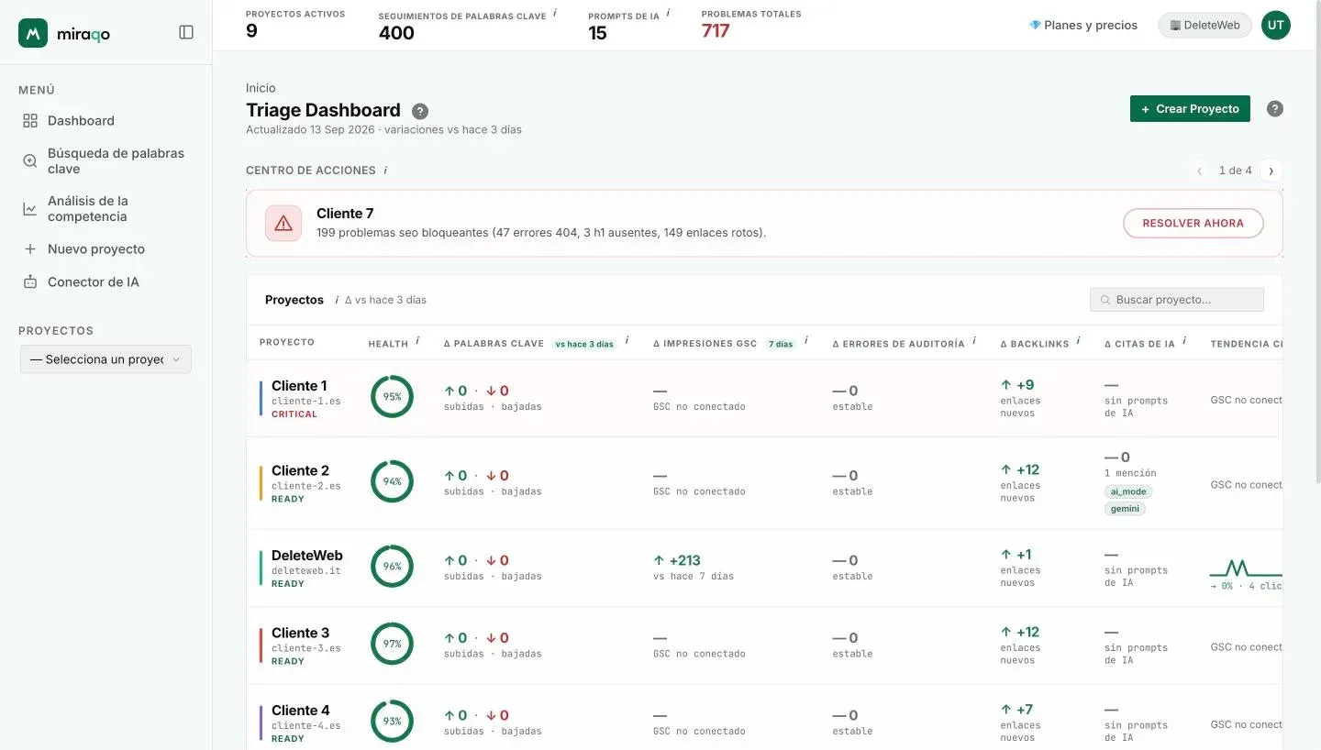This screenshot has height=750, width=1321.
Task: Open info icon for Δ Palabras Clave column
Action: [627, 340]
